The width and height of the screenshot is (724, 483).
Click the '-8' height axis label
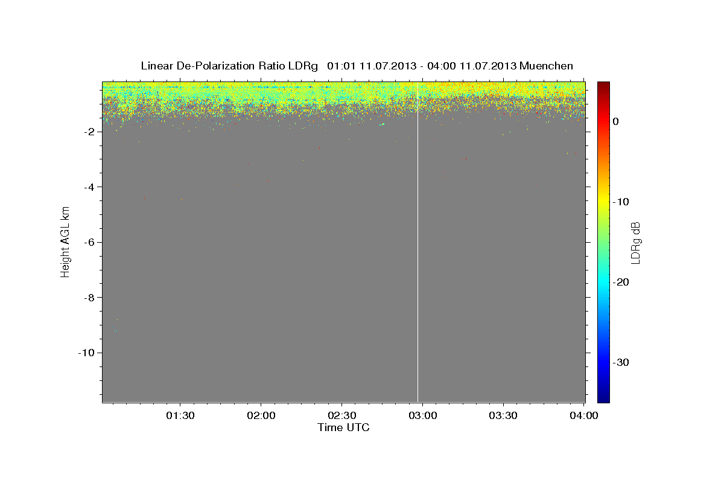91,298
